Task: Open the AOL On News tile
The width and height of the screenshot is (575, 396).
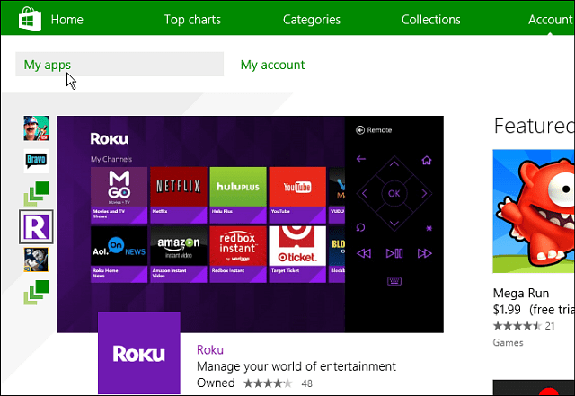Action: pyautogui.click(x=119, y=254)
